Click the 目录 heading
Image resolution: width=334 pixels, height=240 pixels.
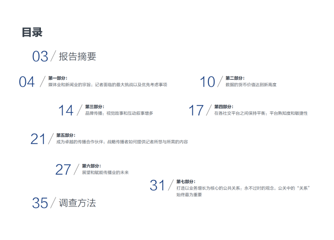click(32, 32)
